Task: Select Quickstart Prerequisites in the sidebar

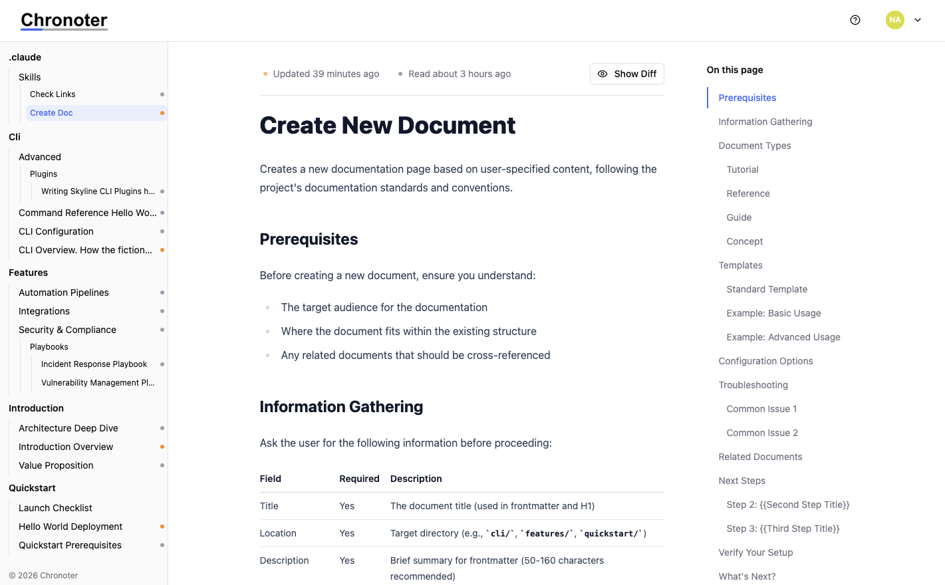Action: pyautogui.click(x=70, y=545)
